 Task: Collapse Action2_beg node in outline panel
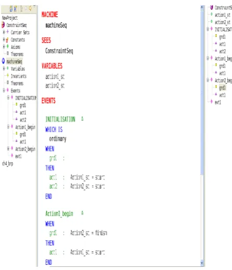(207, 80)
